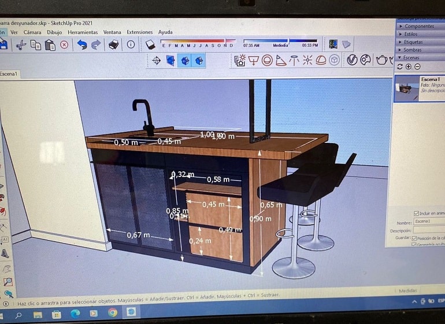
Task: Click the red circle Delete icon
Action: pos(64,45)
